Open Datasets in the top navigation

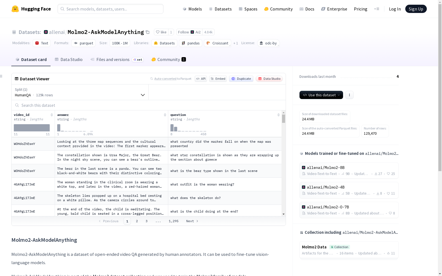point(220,9)
